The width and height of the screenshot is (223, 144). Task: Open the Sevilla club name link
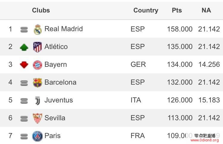point(55,118)
